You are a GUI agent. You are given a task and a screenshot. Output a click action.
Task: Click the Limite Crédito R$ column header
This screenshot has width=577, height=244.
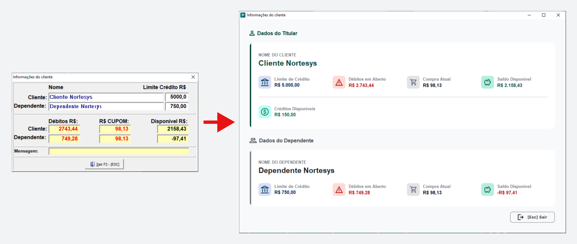pos(165,87)
